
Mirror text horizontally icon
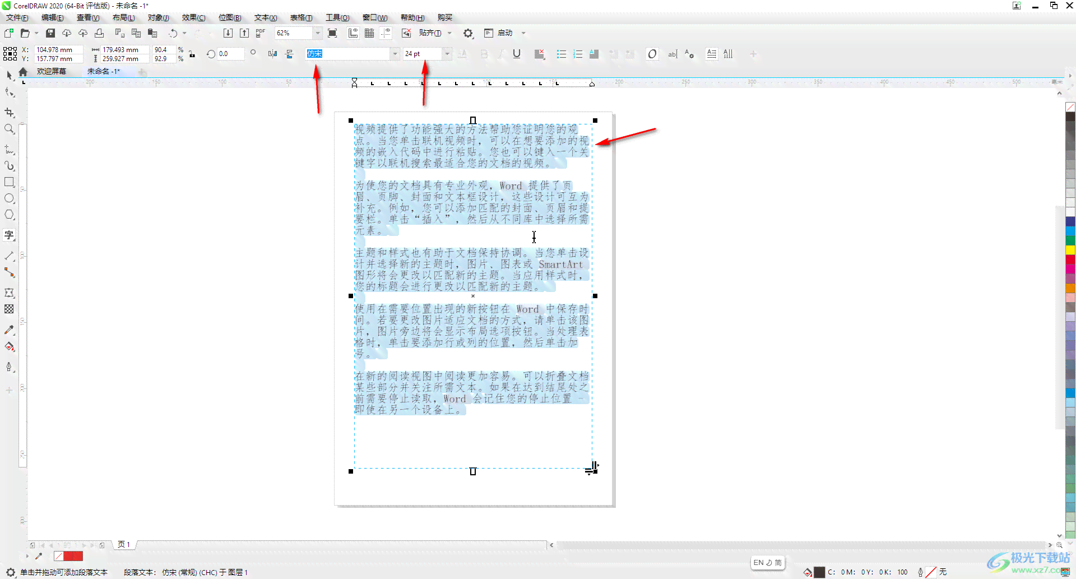(272, 54)
